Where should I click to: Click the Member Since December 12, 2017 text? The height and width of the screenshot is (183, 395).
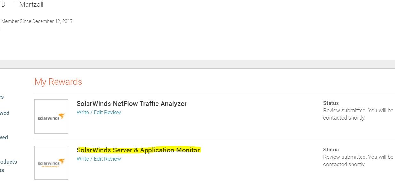37,21
